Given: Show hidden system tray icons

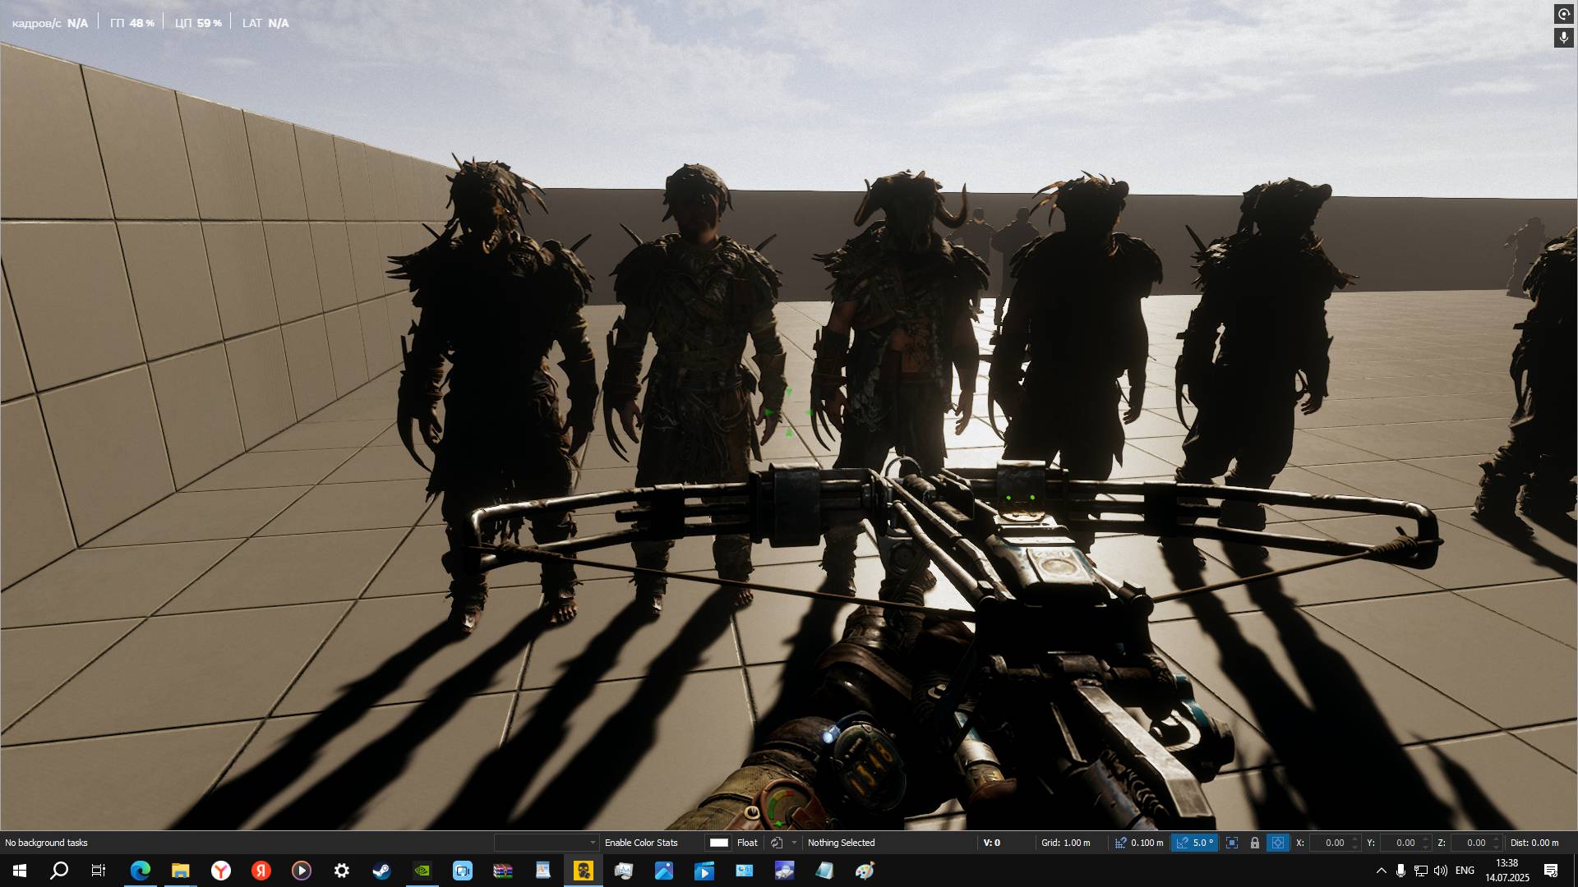Looking at the screenshot, I should [1381, 871].
